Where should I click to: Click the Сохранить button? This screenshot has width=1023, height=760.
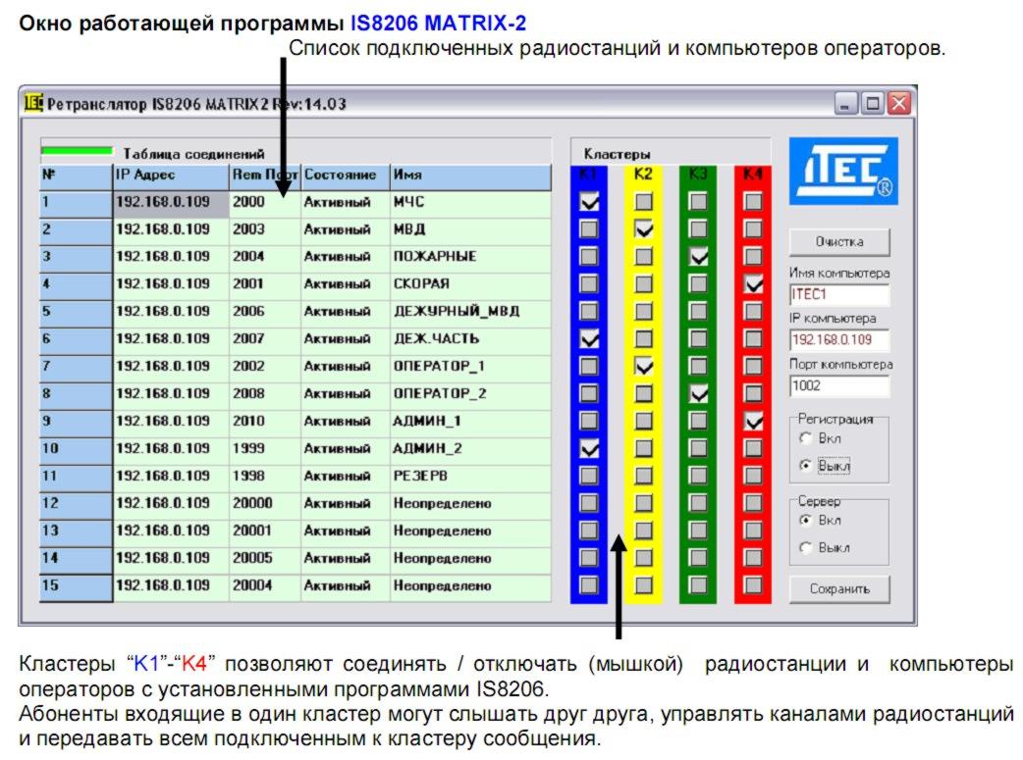click(839, 589)
